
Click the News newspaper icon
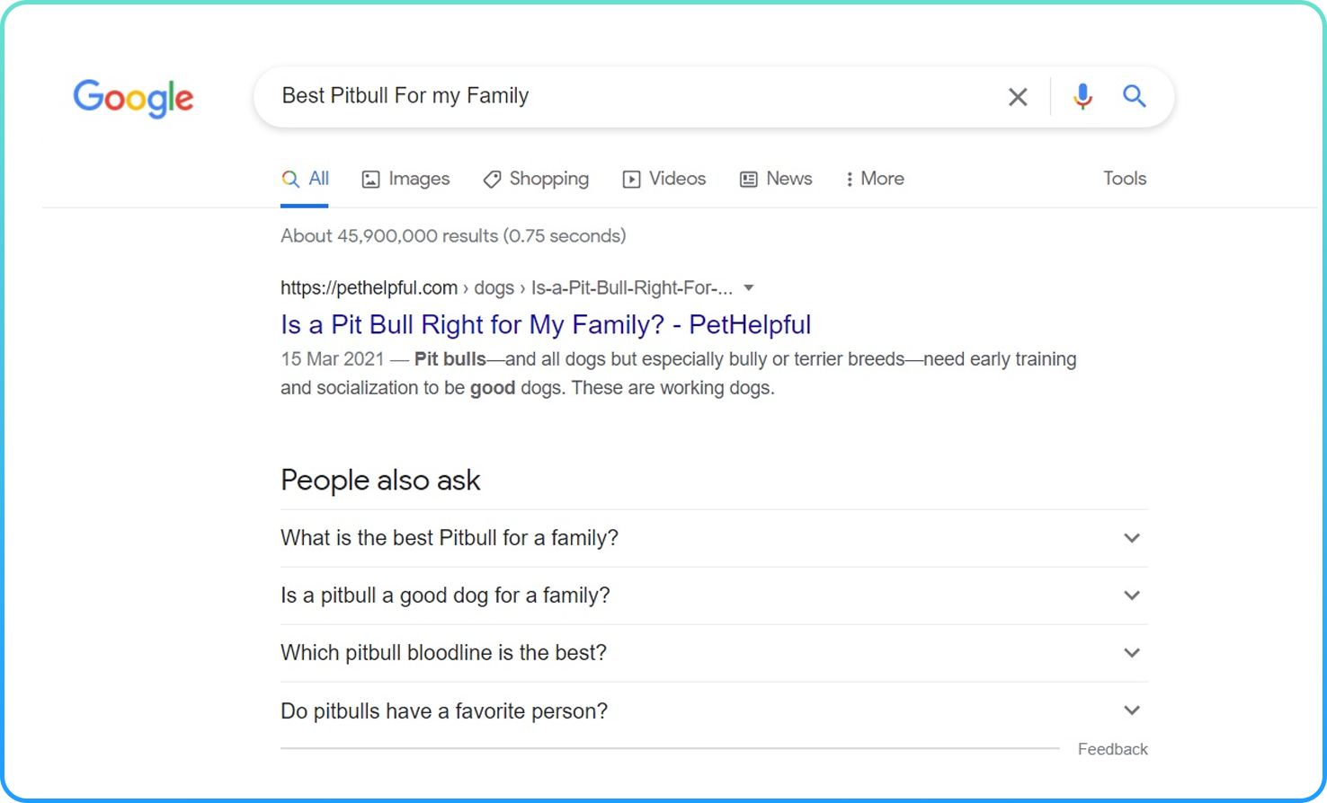(748, 180)
